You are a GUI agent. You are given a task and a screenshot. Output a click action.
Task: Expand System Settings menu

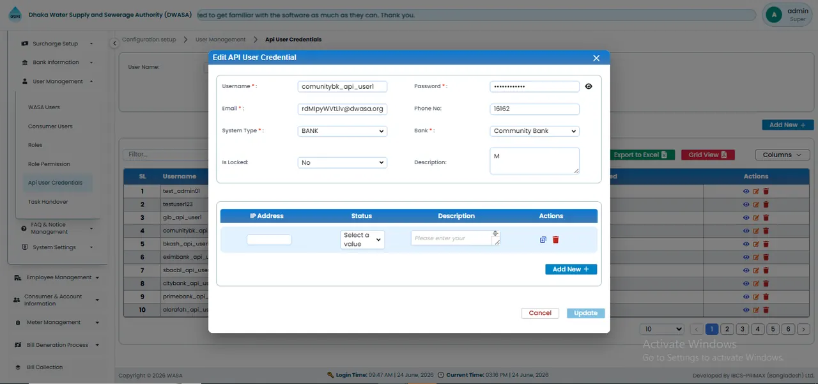pos(57,247)
